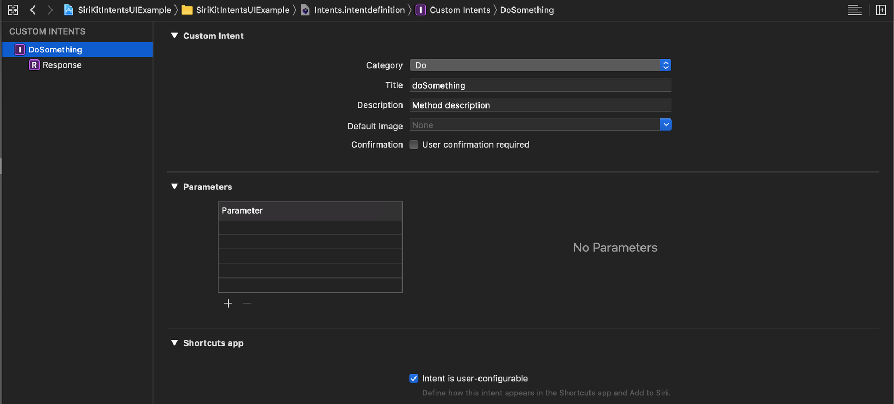Add an editor pane on the right

coord(881,10)
